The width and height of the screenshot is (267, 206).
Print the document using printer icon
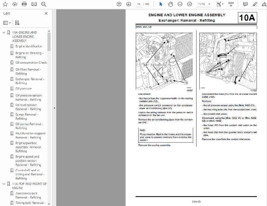[x=24, y=4]
